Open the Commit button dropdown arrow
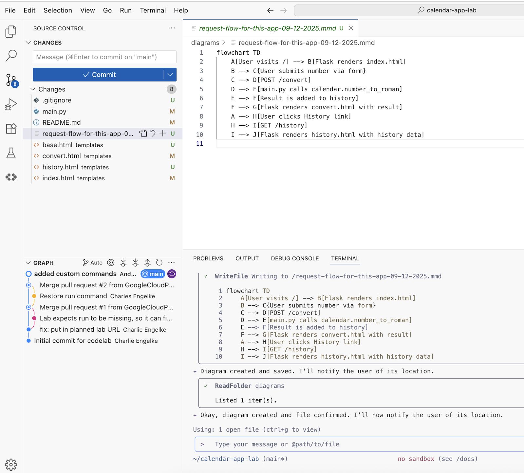Viewport: 524px width, 473px height. click(170, 75)
